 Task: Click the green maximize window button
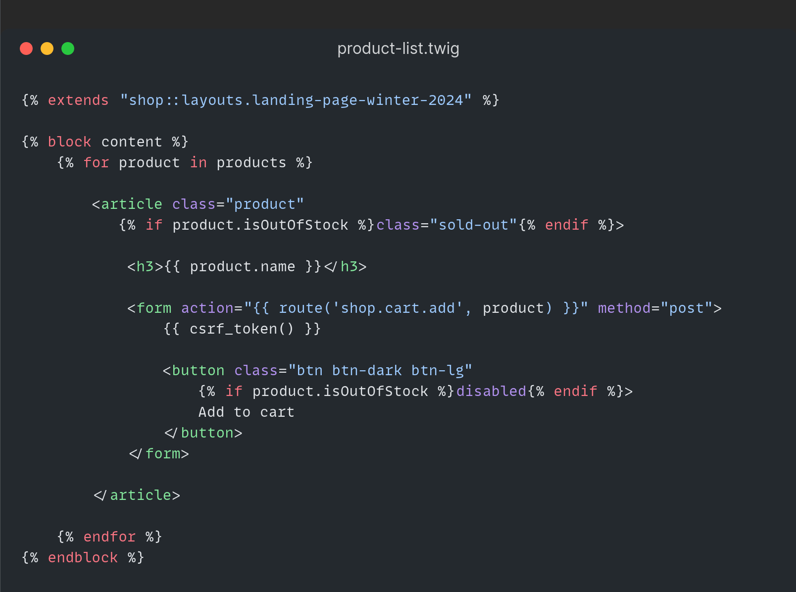(68, 49)
